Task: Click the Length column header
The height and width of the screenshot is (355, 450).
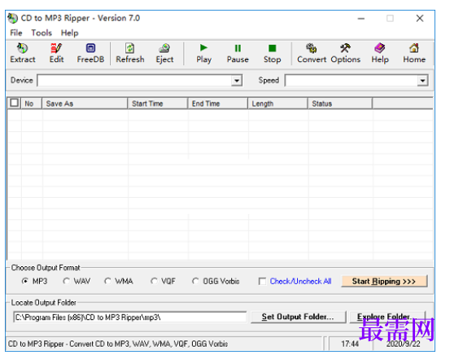Action: click(x=278, y=103)
